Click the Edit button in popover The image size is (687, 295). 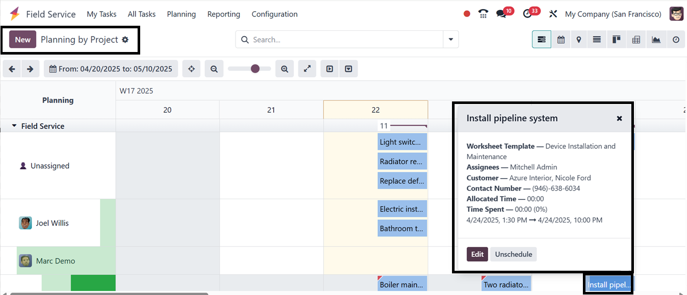(x=477, y=254)
